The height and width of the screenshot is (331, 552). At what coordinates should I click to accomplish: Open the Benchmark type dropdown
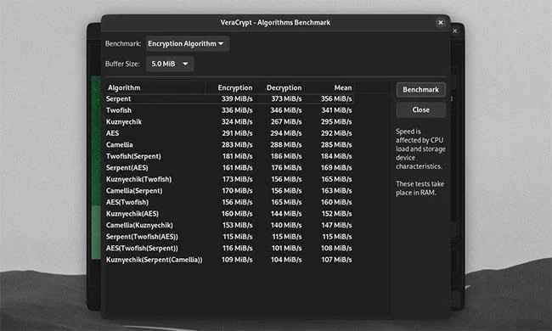click(188, 43)
